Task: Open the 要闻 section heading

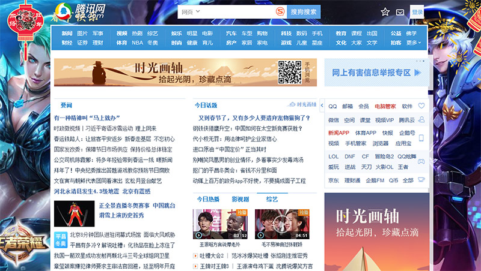Action: 66,105
